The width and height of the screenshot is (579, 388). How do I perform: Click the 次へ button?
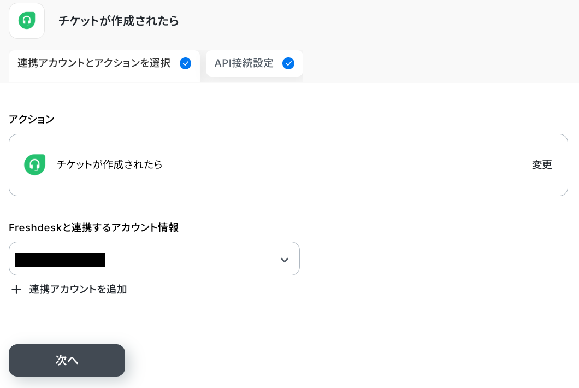tap(67, 360)
